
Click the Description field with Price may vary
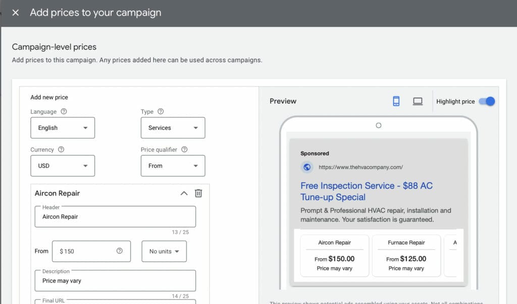(x=115, y=281)
